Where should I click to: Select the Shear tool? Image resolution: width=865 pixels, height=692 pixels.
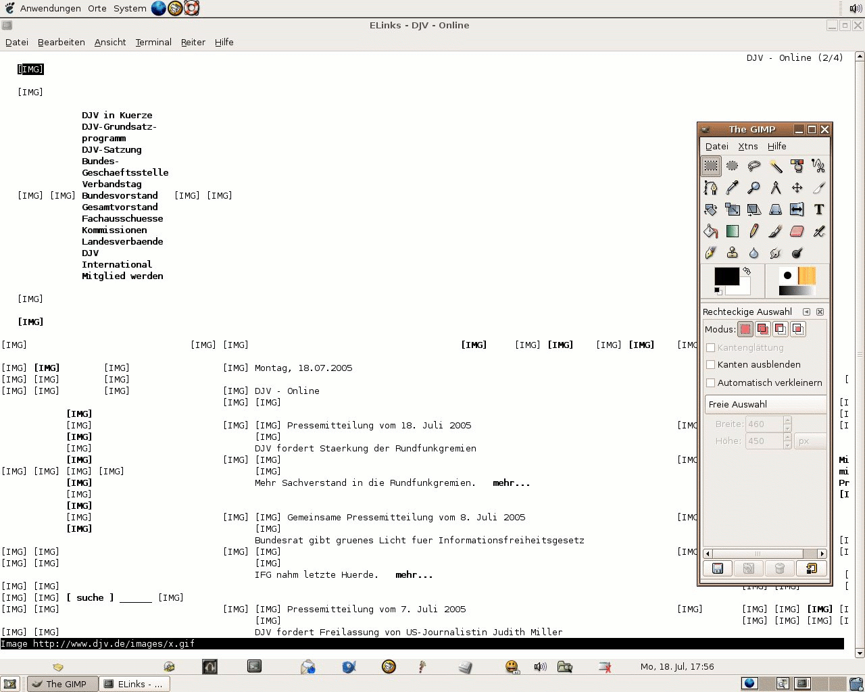tap(754, 209)
